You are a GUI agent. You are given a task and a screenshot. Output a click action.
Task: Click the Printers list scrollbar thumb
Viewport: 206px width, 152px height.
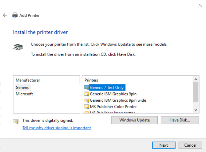point(196,92)
